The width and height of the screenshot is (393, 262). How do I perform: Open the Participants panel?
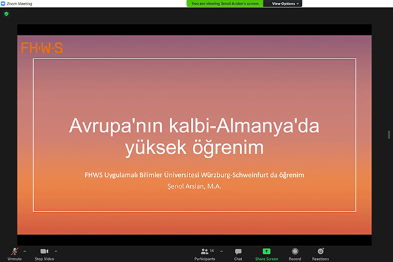[x=205, y=254]
